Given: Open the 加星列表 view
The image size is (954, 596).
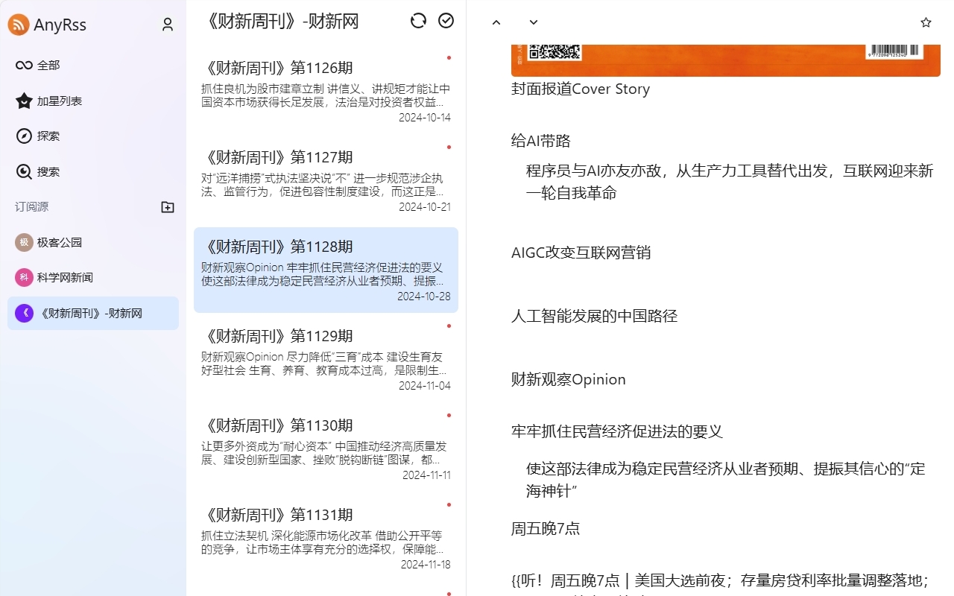Looking at the screenshot, I should coord(93,101).
